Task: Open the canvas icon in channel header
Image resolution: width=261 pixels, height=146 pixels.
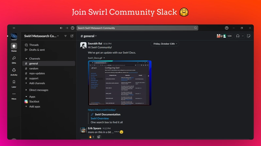Action: (x=249, y=36)
